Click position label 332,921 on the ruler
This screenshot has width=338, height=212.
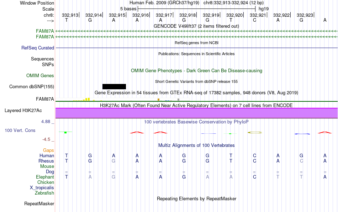pos(258,15)
